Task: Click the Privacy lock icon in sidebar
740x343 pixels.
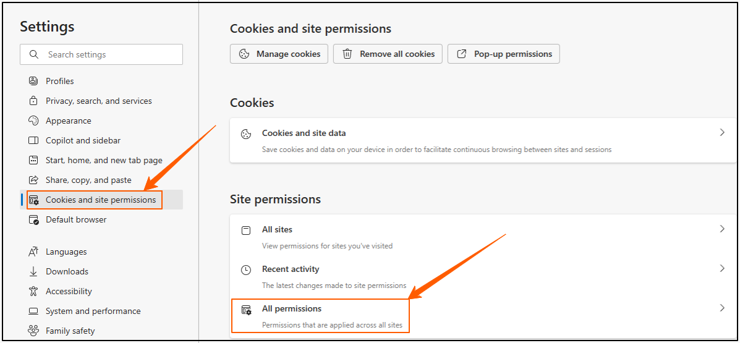Action: (33, 101)
